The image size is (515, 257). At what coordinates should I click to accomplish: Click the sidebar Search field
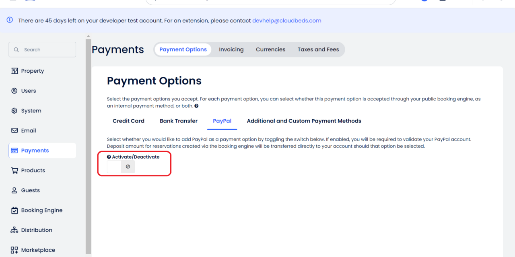tap(42, 49)
